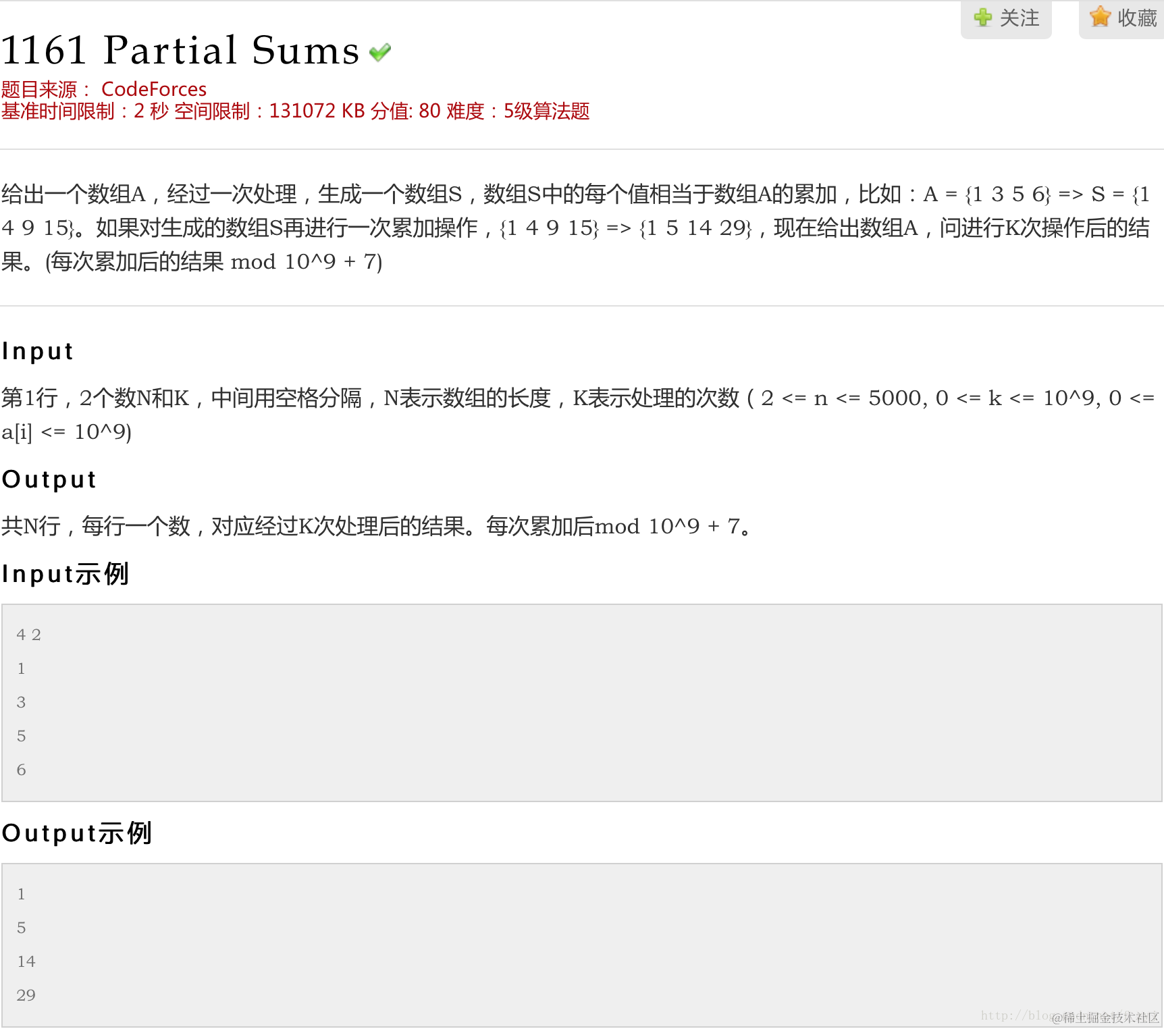
Task: Click the title '1161 Partial Sums'
Action: 180,50
